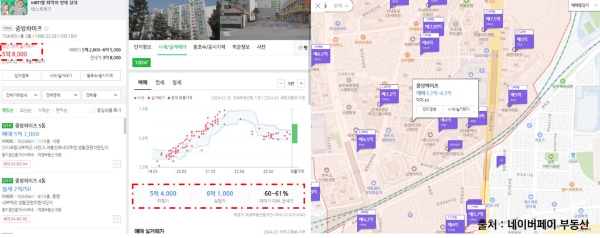Screen dimensions: 600x238
Task: Open the 정문 gate photo thumbnail
Action: point(265,20)
